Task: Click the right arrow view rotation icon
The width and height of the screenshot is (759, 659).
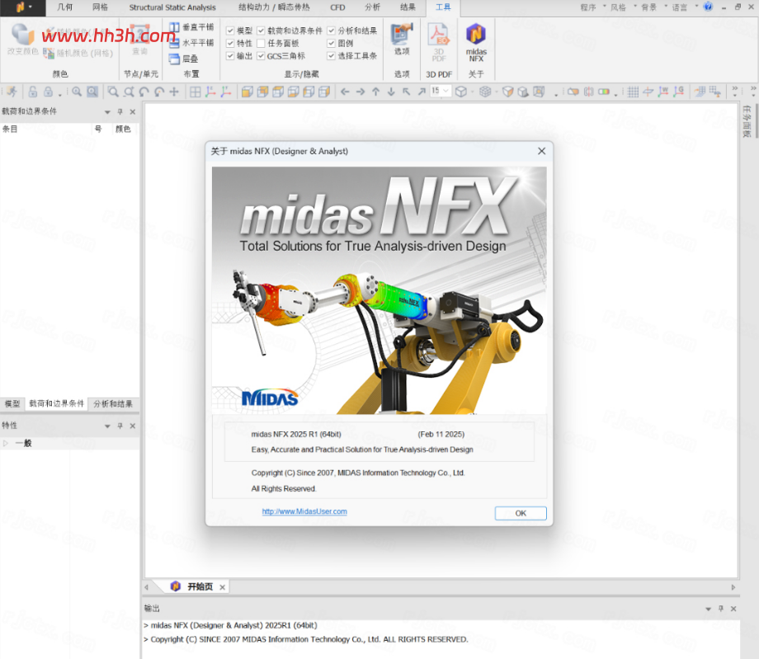Action: click(x=361, y=92)
